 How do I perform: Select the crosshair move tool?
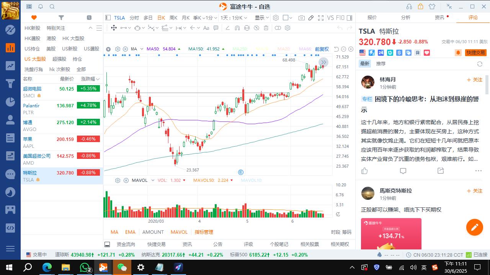pyautogui.click(x=114, y=28)
